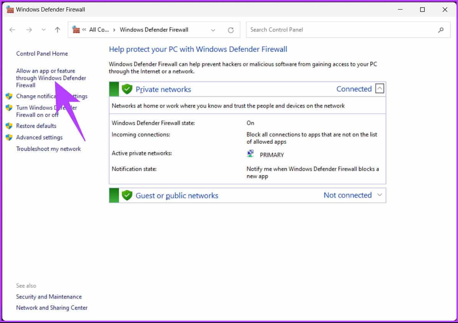The height and width of the screenshot is (323, 458).
Task: Click shield icon beside Change notification settings
Action: [9, 96]
